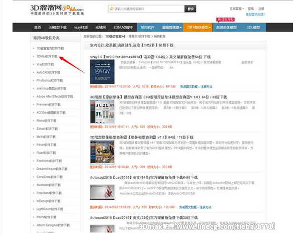This screenshot has height=236, width=295.
Task: Open 3d模型下载 in the navigation bar
Action: coord(58,27)
